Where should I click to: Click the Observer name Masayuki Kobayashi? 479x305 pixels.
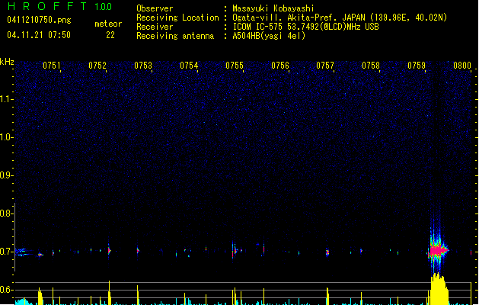(273, 8)
